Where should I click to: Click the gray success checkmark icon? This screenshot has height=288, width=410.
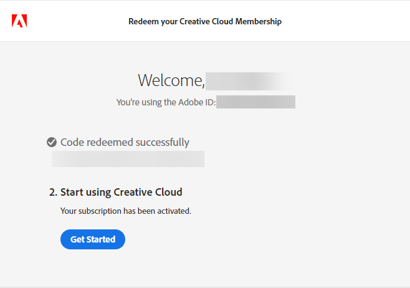pyautogui.click(x=52, y=143)
